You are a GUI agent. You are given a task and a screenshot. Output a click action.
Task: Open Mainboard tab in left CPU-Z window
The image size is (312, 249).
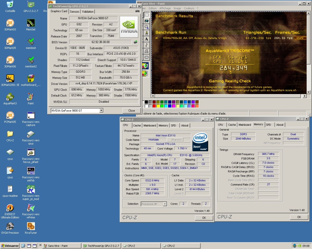click(x=150, y=126)
